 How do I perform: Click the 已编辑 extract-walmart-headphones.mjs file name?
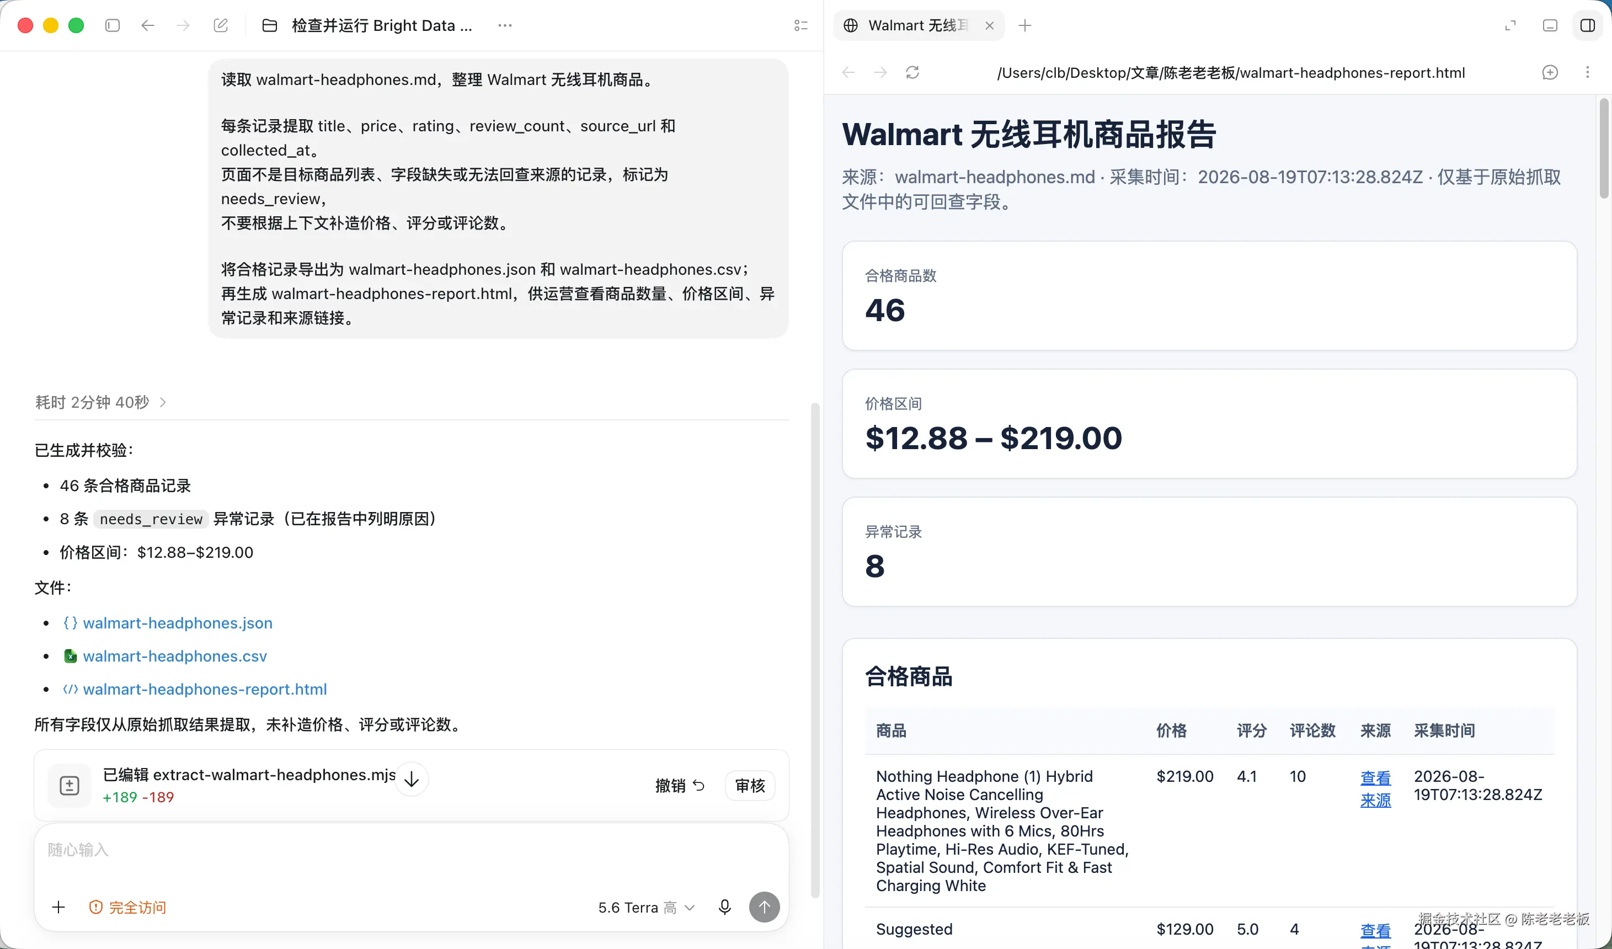tap(249, 774)
